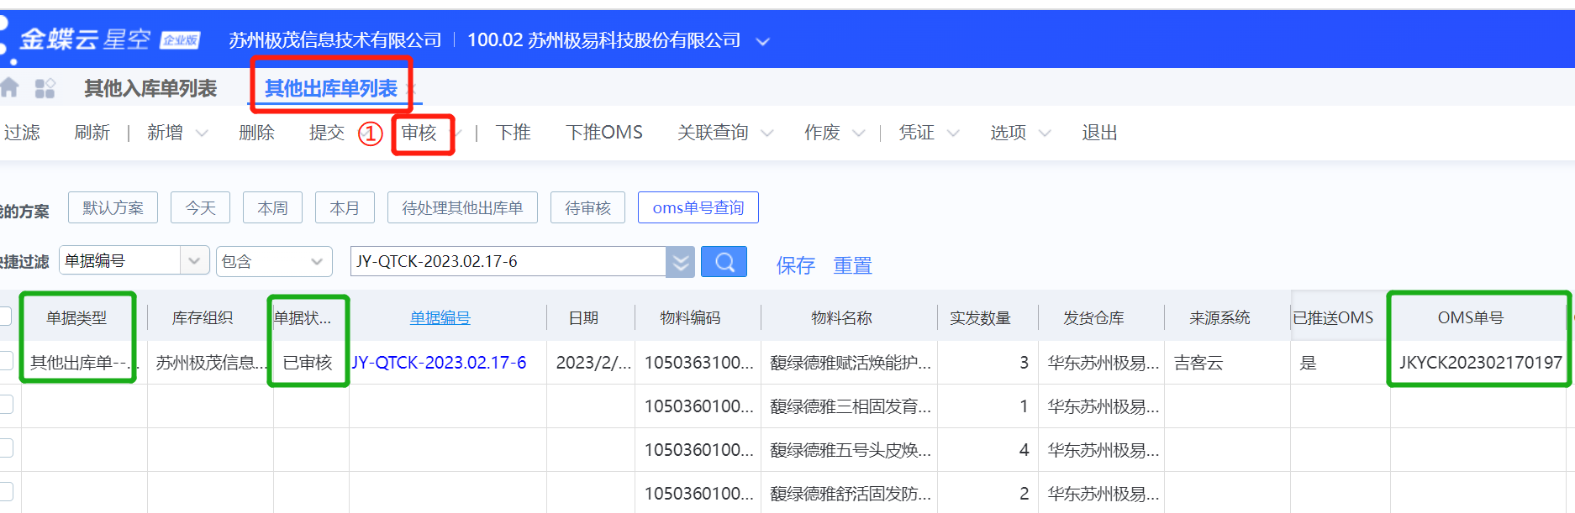The image size is (1575, 513).
Task: Click the 发货仓库 column header
Action: (x=1093, y=318)
